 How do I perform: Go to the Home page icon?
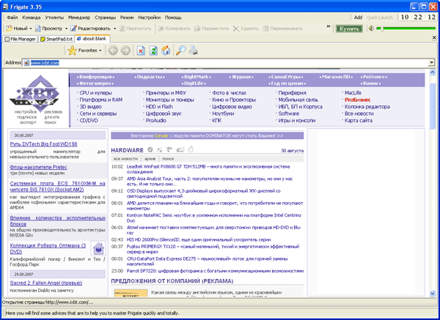point(166,51)
